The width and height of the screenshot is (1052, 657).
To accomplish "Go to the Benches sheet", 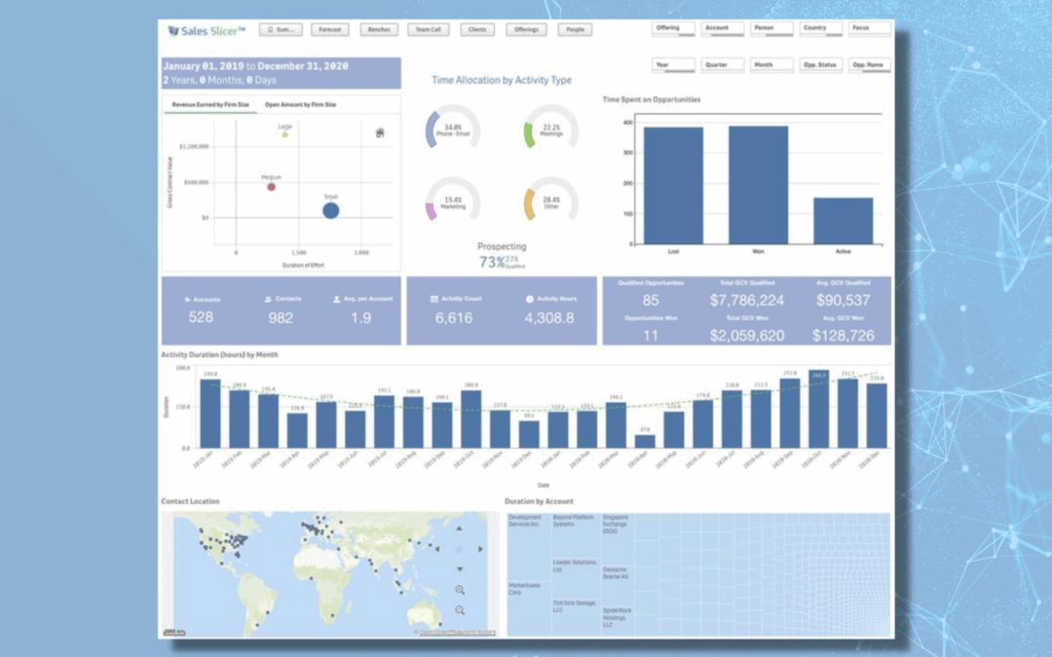I will [x=379, y=29].
